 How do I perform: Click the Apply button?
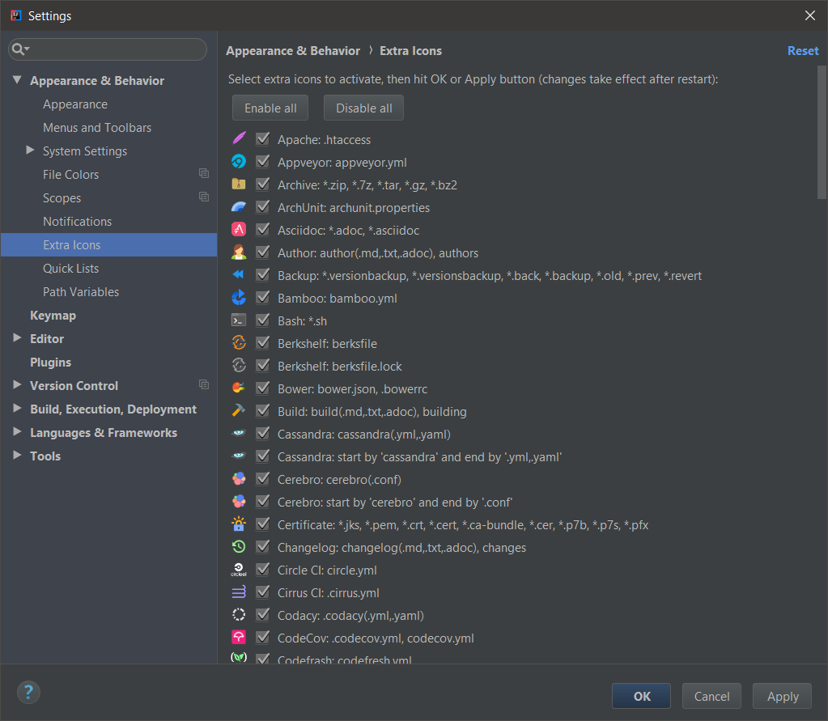pyautogui.click(x=783, y=696)
